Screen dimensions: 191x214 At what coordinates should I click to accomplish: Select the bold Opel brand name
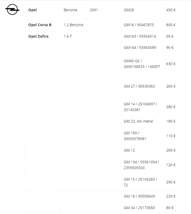[x=32, y=10]
